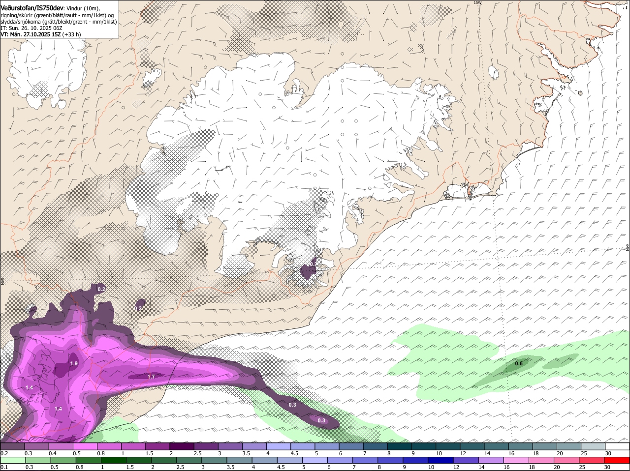Viewport: 630px width, 471px height.
Task: Pick the upper legend swatch between 8 and 9
Action: [399, 446]
